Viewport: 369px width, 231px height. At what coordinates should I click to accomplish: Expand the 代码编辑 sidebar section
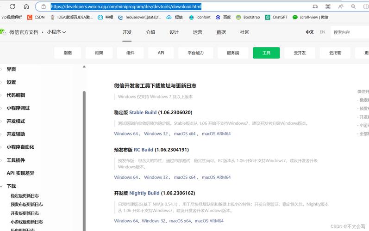(x=16, y=95)
